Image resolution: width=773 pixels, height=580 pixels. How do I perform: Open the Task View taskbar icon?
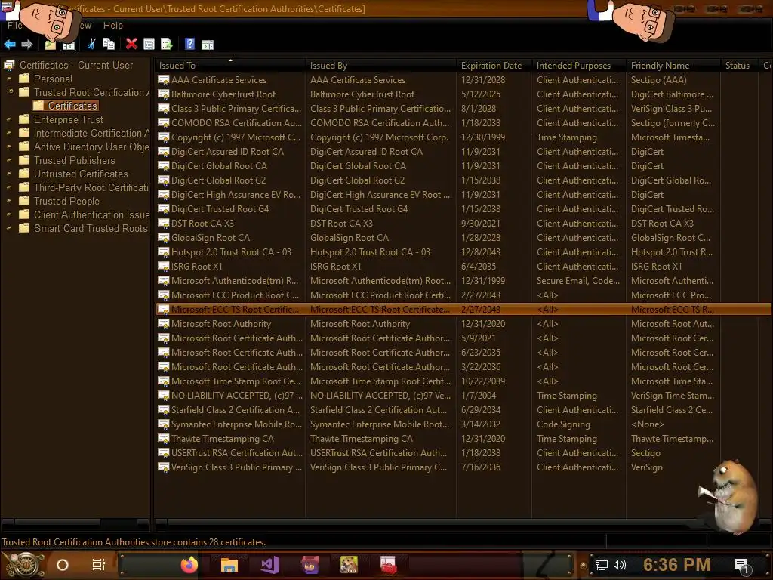tap(99, 565)
